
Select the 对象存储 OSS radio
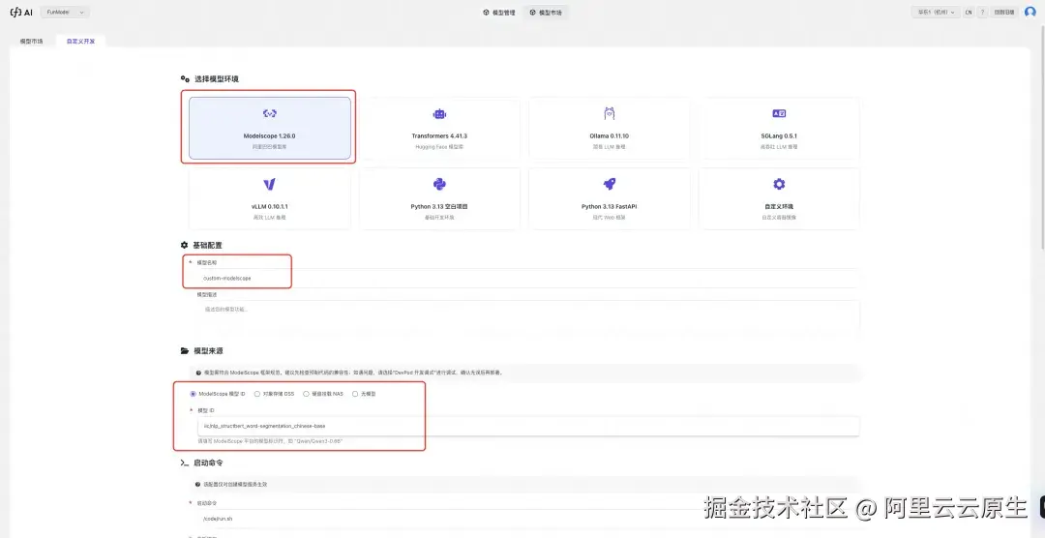coord(257,394)
